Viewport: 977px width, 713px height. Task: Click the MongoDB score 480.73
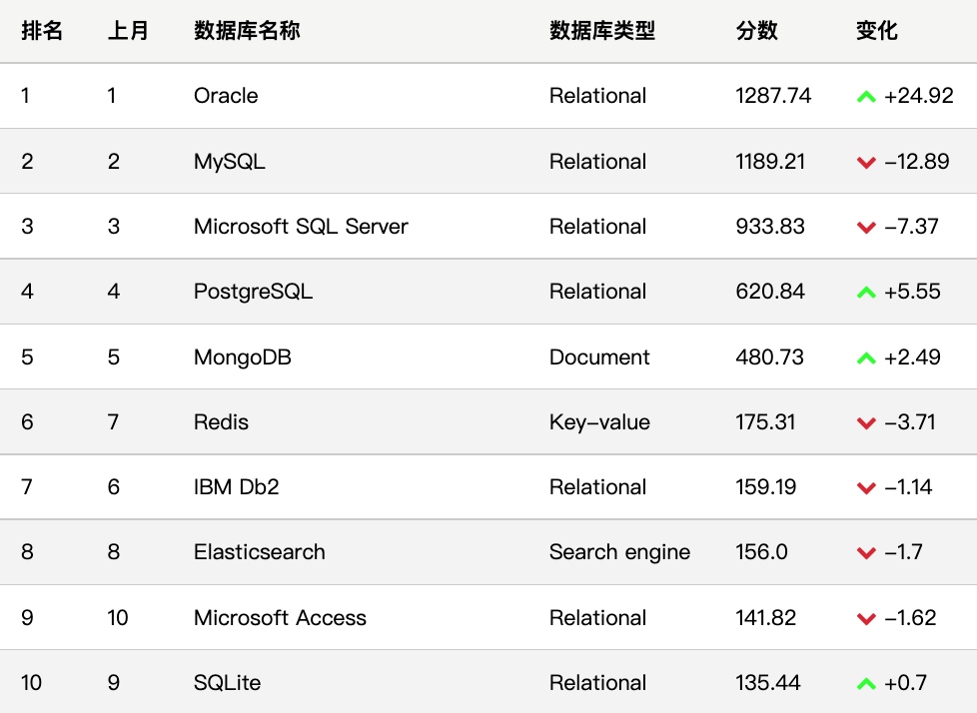769,356
